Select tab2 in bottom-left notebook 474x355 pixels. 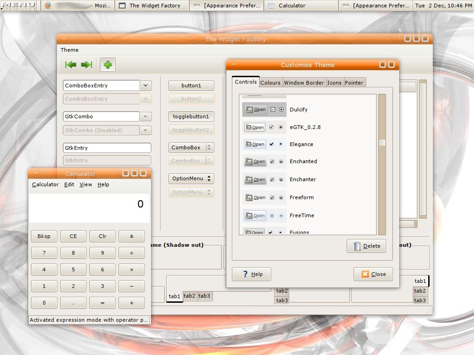189,296
